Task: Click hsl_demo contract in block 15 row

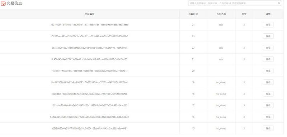Action: (221, 128)
